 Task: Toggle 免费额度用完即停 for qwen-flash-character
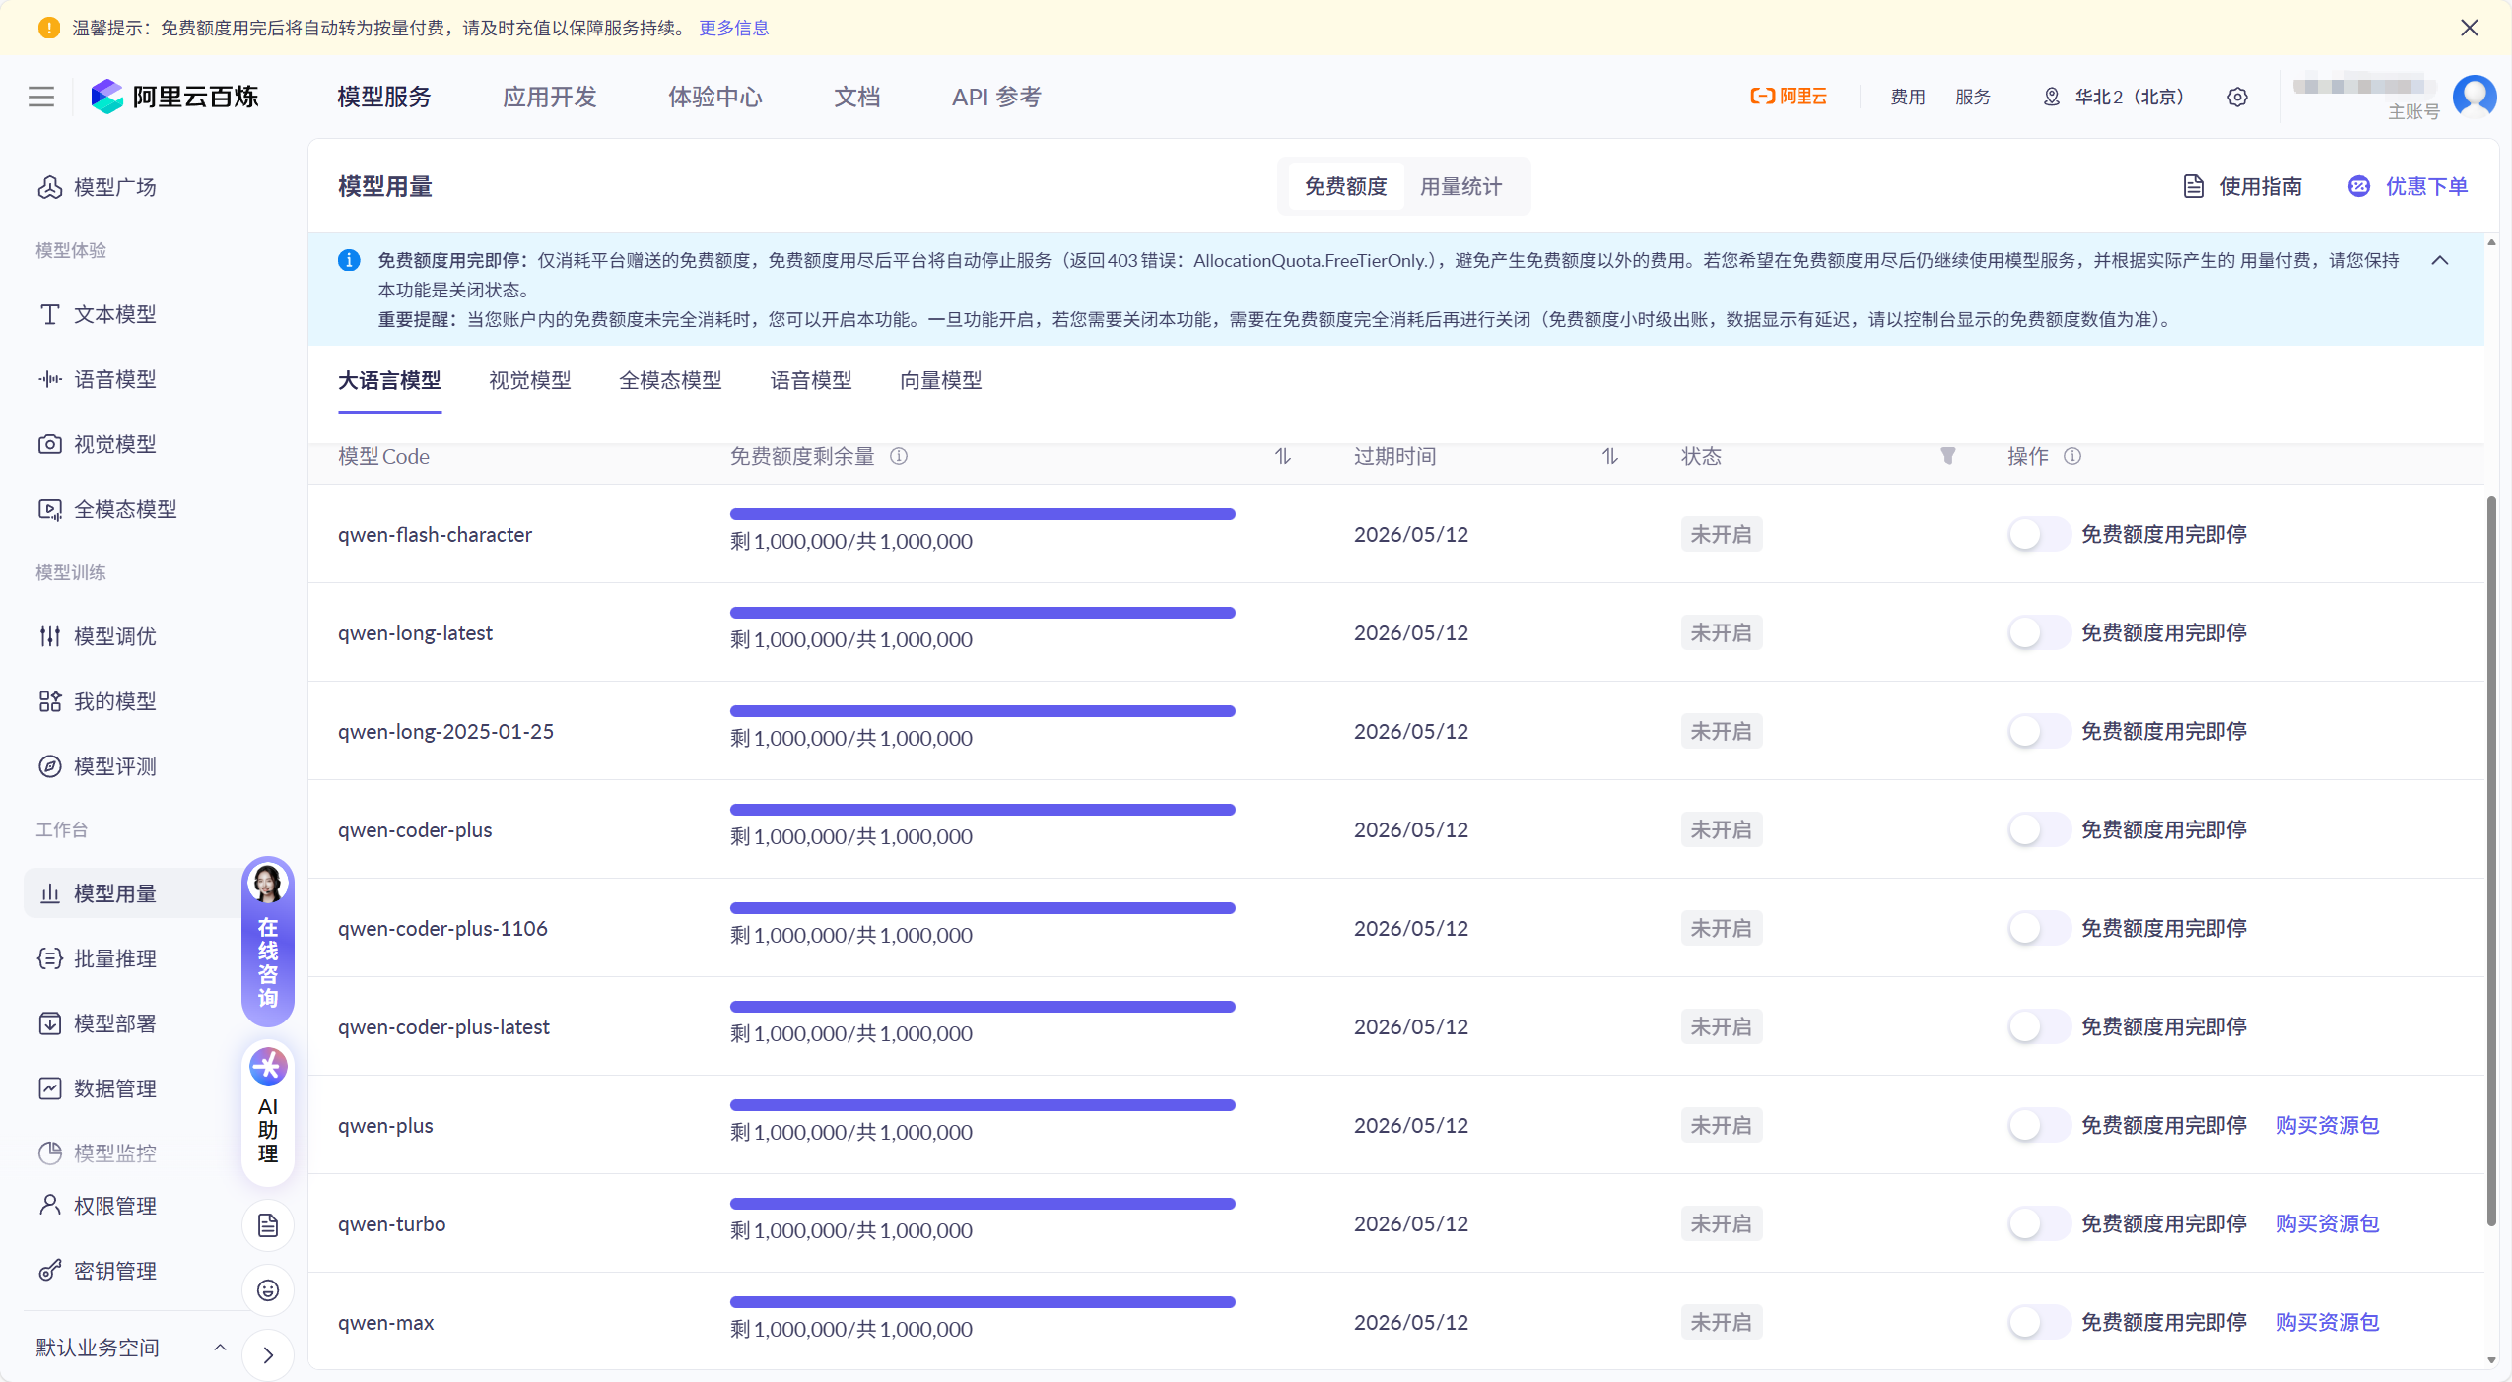(x=2038, y=534)
